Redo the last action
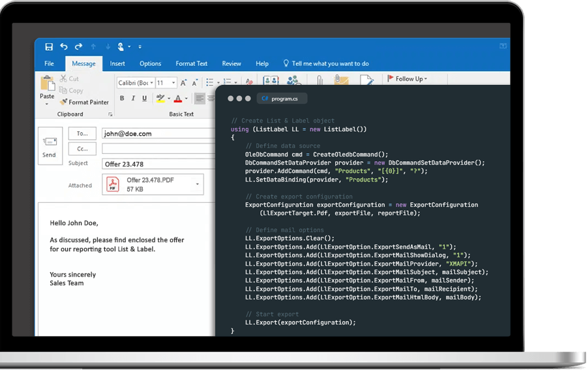 [78, 46]
